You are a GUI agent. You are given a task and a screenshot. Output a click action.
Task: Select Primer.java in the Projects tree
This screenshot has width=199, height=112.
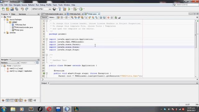coord(19,30)
